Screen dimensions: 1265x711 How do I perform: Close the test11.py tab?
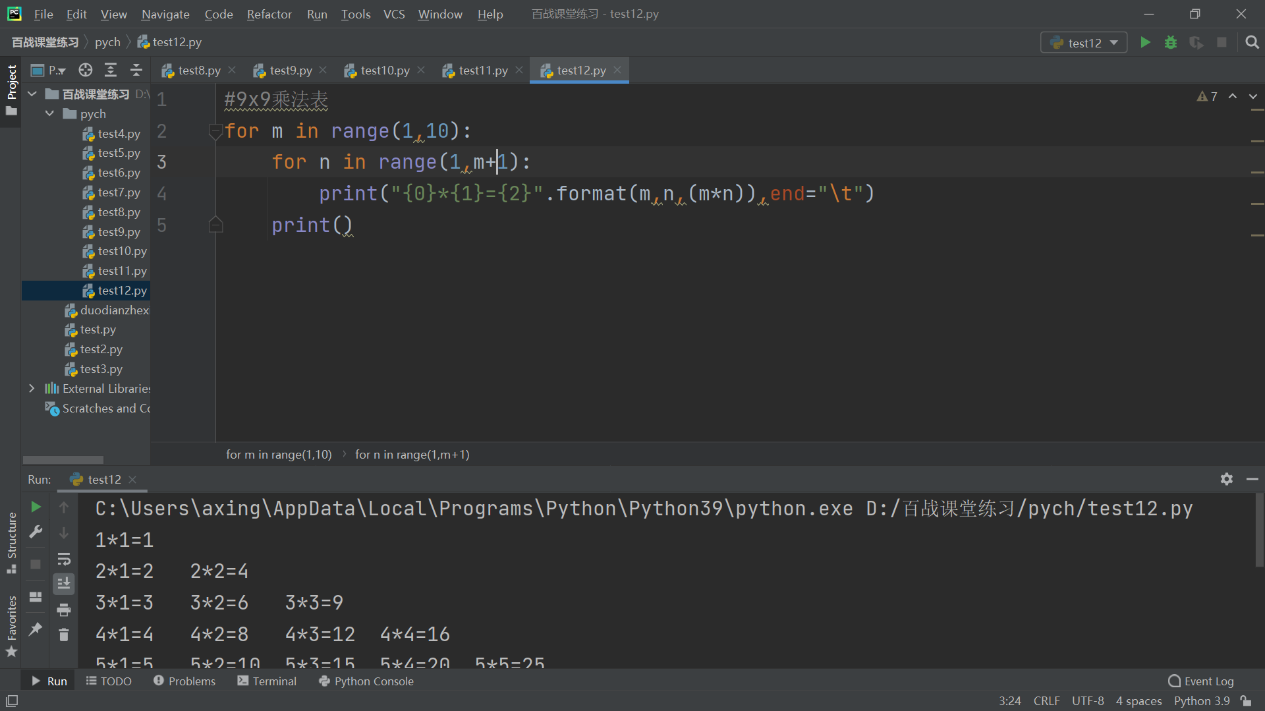519,70
